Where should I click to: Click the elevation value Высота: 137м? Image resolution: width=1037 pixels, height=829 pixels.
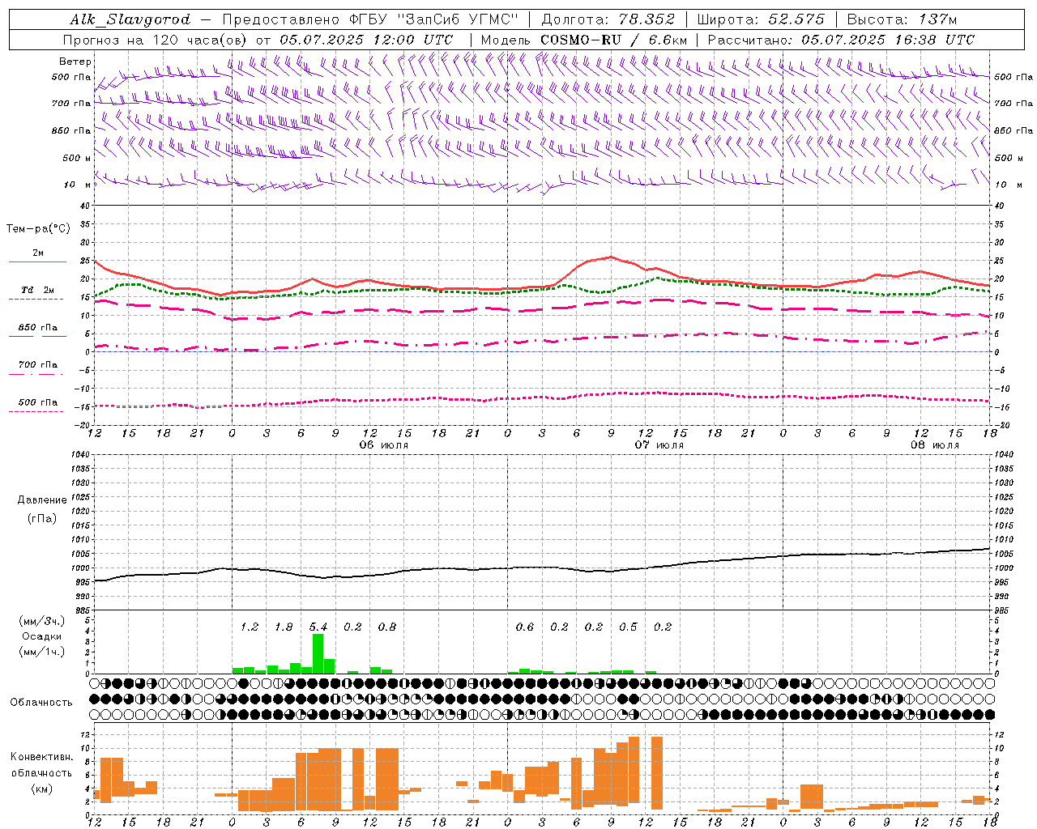coord(902,19)
